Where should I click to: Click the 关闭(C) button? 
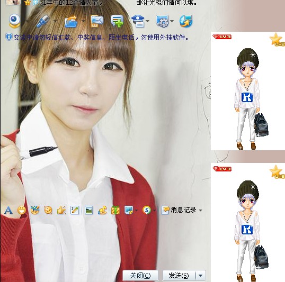point(140,276)
